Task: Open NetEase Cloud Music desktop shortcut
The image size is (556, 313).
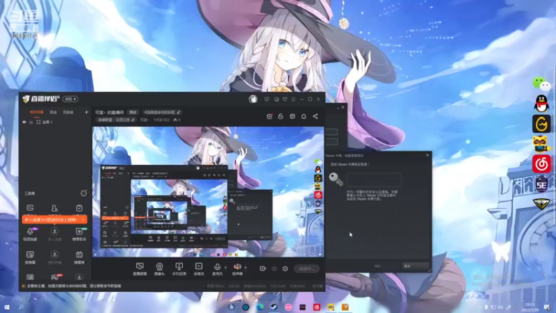Action: pyautogui.click(x=541, y=164)
